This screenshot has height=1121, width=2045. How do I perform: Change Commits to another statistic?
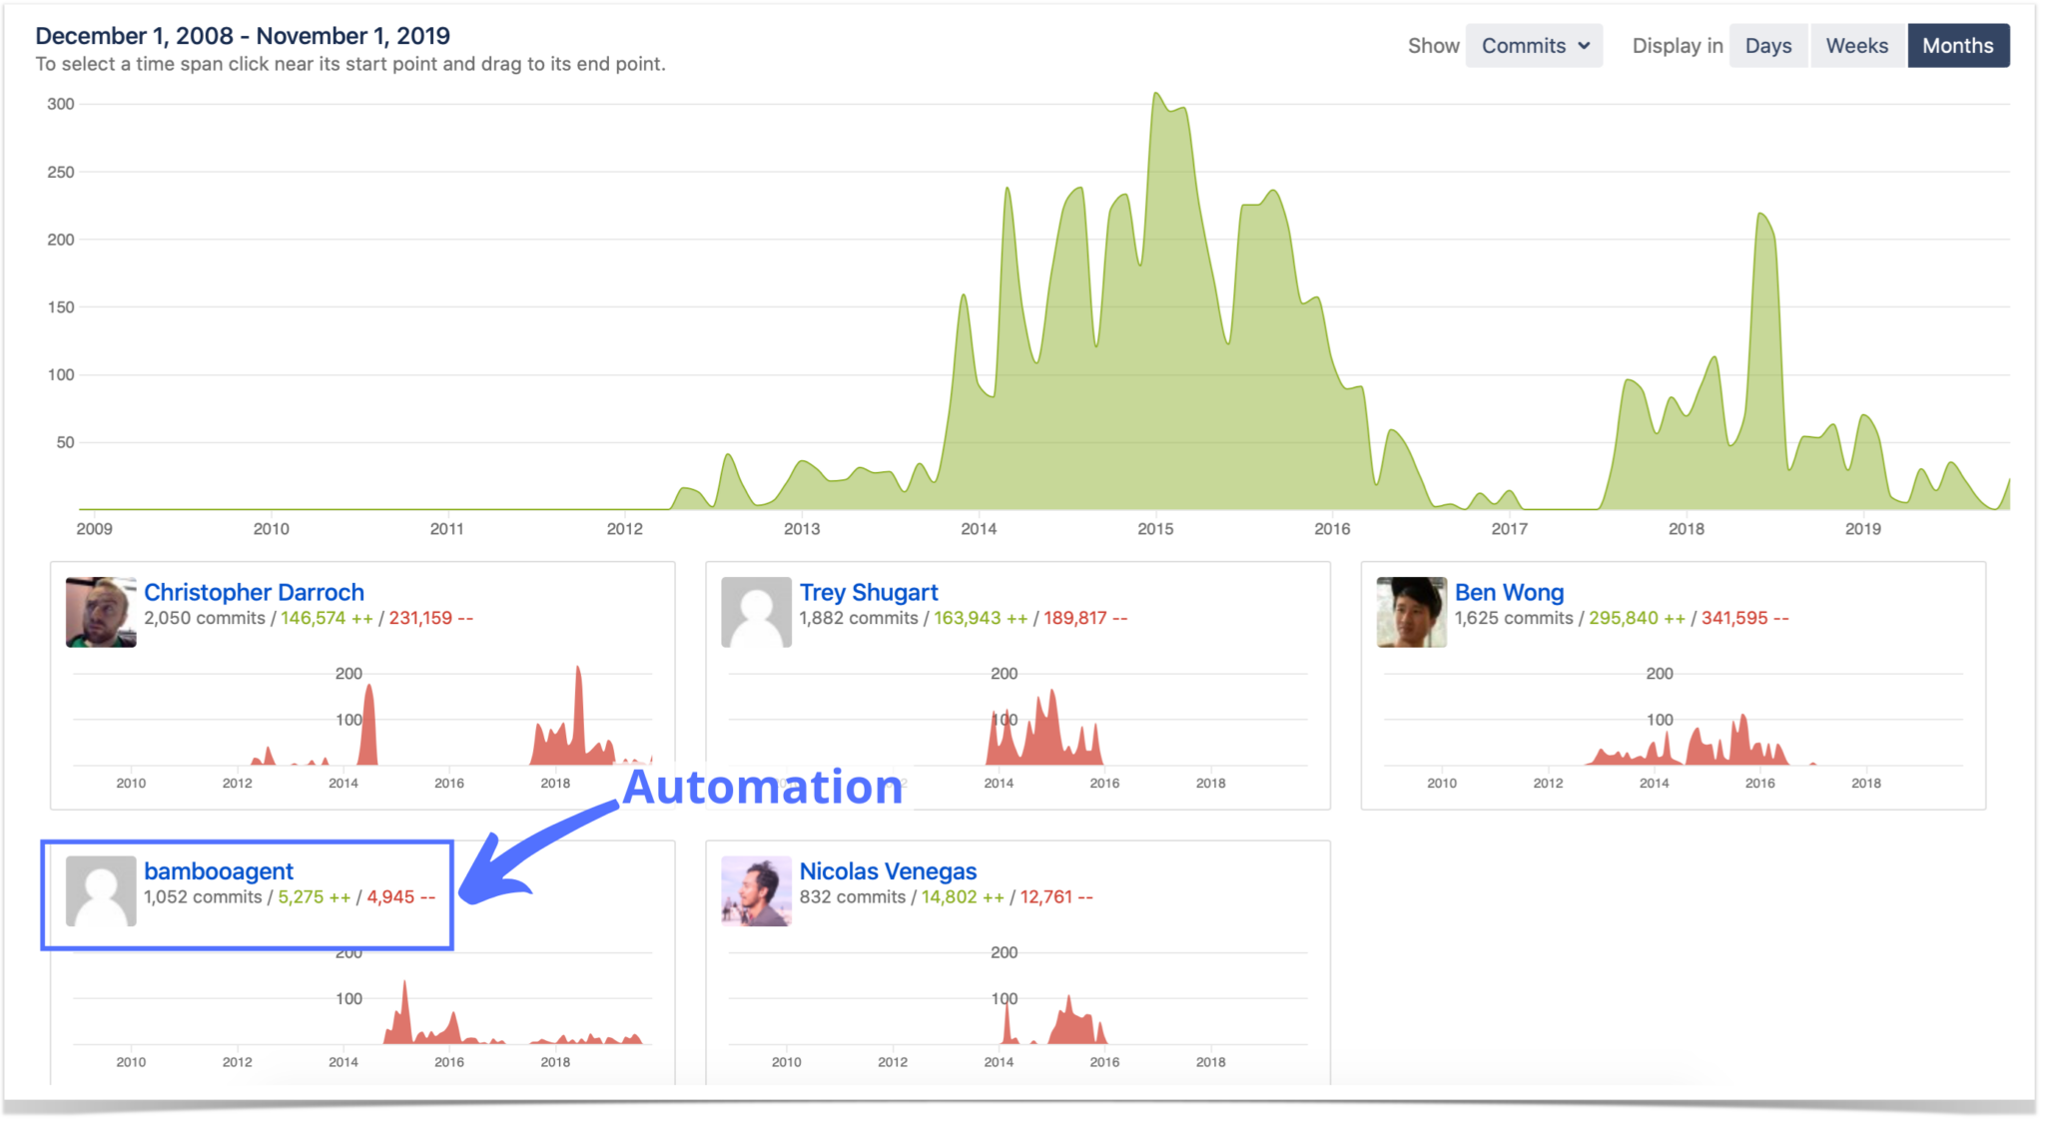(x=1534, y=45)
